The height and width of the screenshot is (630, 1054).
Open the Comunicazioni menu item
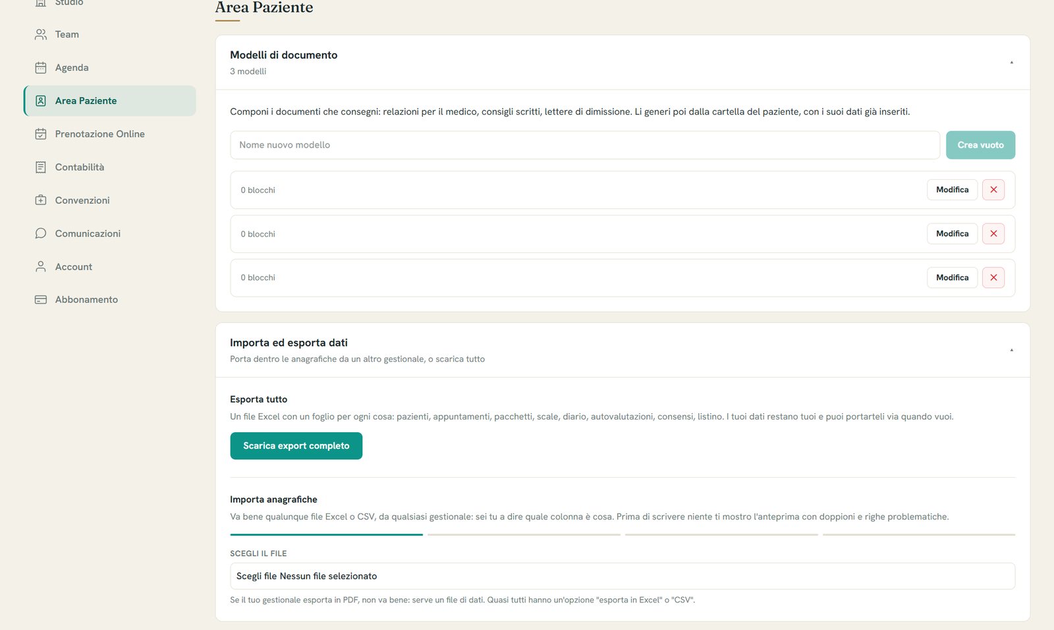[110, 233]
